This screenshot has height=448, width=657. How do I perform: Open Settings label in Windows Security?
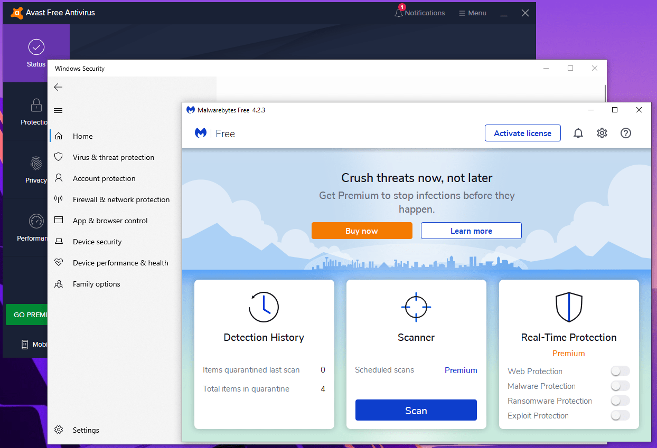pyautogui.click(x=86, y=430)
